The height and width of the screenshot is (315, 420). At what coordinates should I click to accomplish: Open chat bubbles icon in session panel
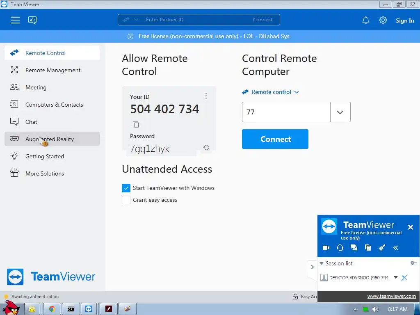click(354, 248)
